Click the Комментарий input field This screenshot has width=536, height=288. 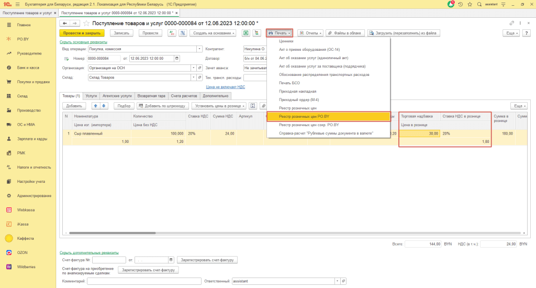pyautogui.click(x=144, y=281)
